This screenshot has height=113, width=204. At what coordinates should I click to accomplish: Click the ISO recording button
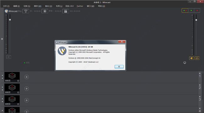[x=66, y=11]
